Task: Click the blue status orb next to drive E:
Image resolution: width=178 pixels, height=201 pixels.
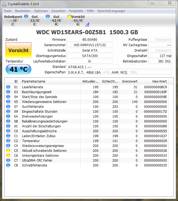Action: pyautogui.click(x=26, y=16)
